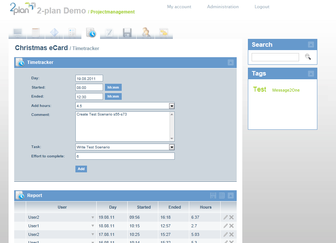Image resolution: width=336 pixels, height=243 pixels.
Task: Click the Ended time field
Action: (89, 96)
